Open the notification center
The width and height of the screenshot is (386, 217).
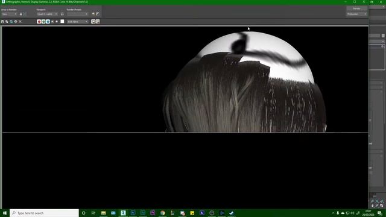(380, 213)
